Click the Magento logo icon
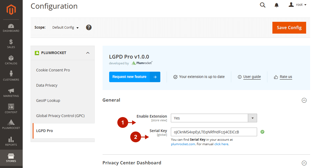 11,10
